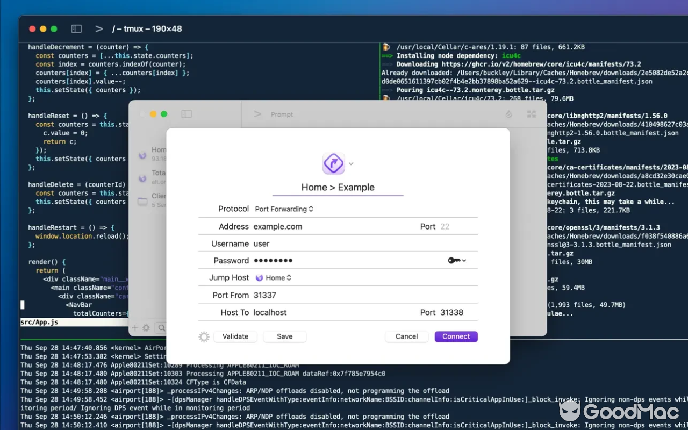Open settings via the gear icon below sidebar
Viewport: 688px width, 430px height.
point(147,327)
